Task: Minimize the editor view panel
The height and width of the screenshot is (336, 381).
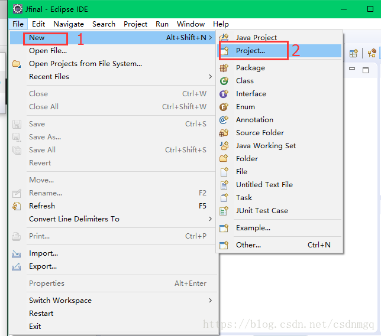Action: [352, 68]
